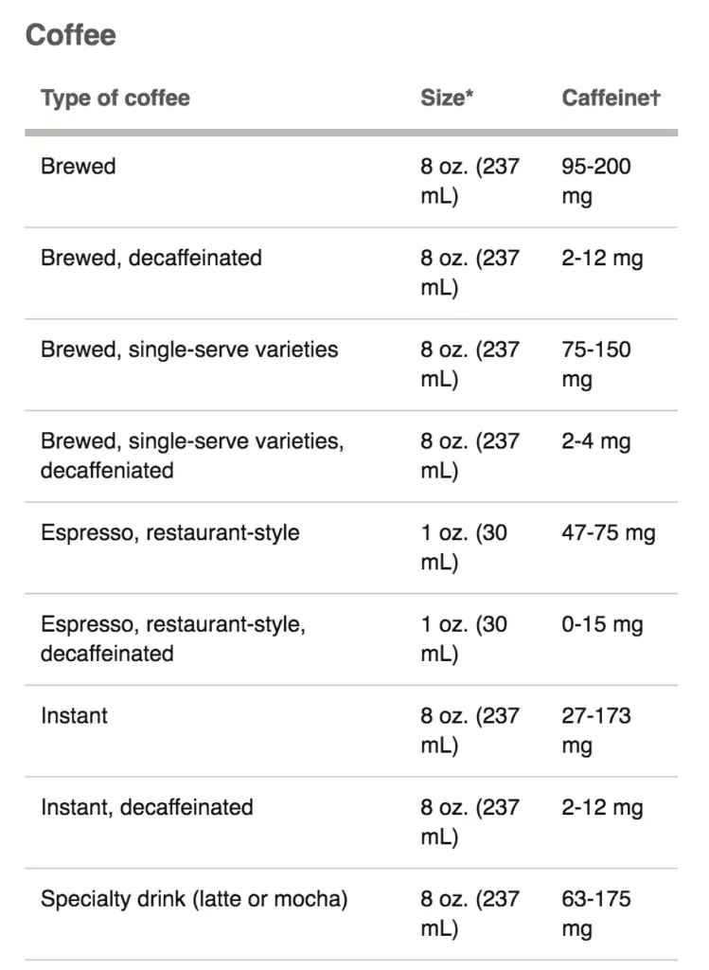Click the 47-75 mg caffeine value
This screenshot has width=709, height=970.
click(x=609, y=533)
